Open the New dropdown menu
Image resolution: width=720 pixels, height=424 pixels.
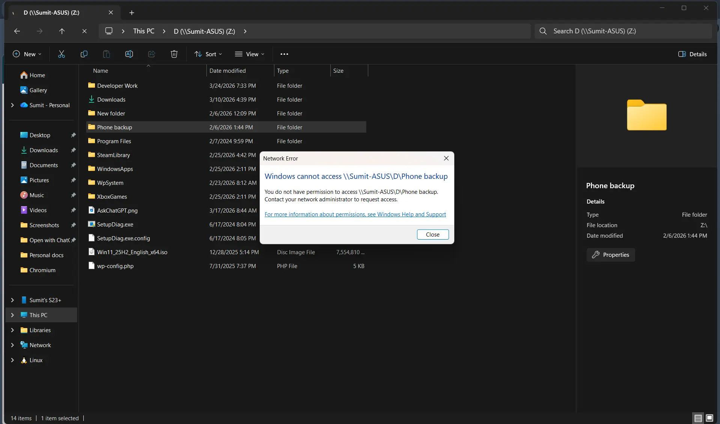[27, 54]
